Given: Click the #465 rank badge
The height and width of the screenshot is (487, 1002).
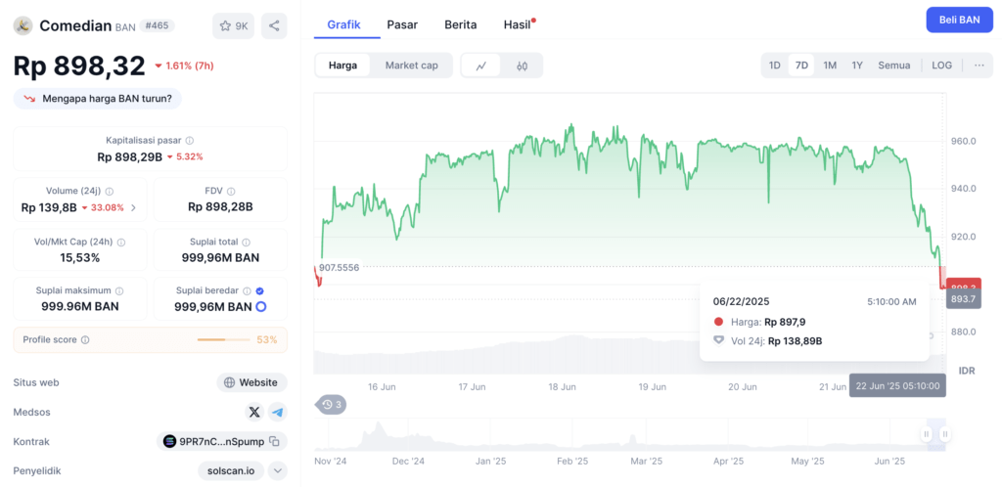Looking at the screenshot, I should pos(157,25).
